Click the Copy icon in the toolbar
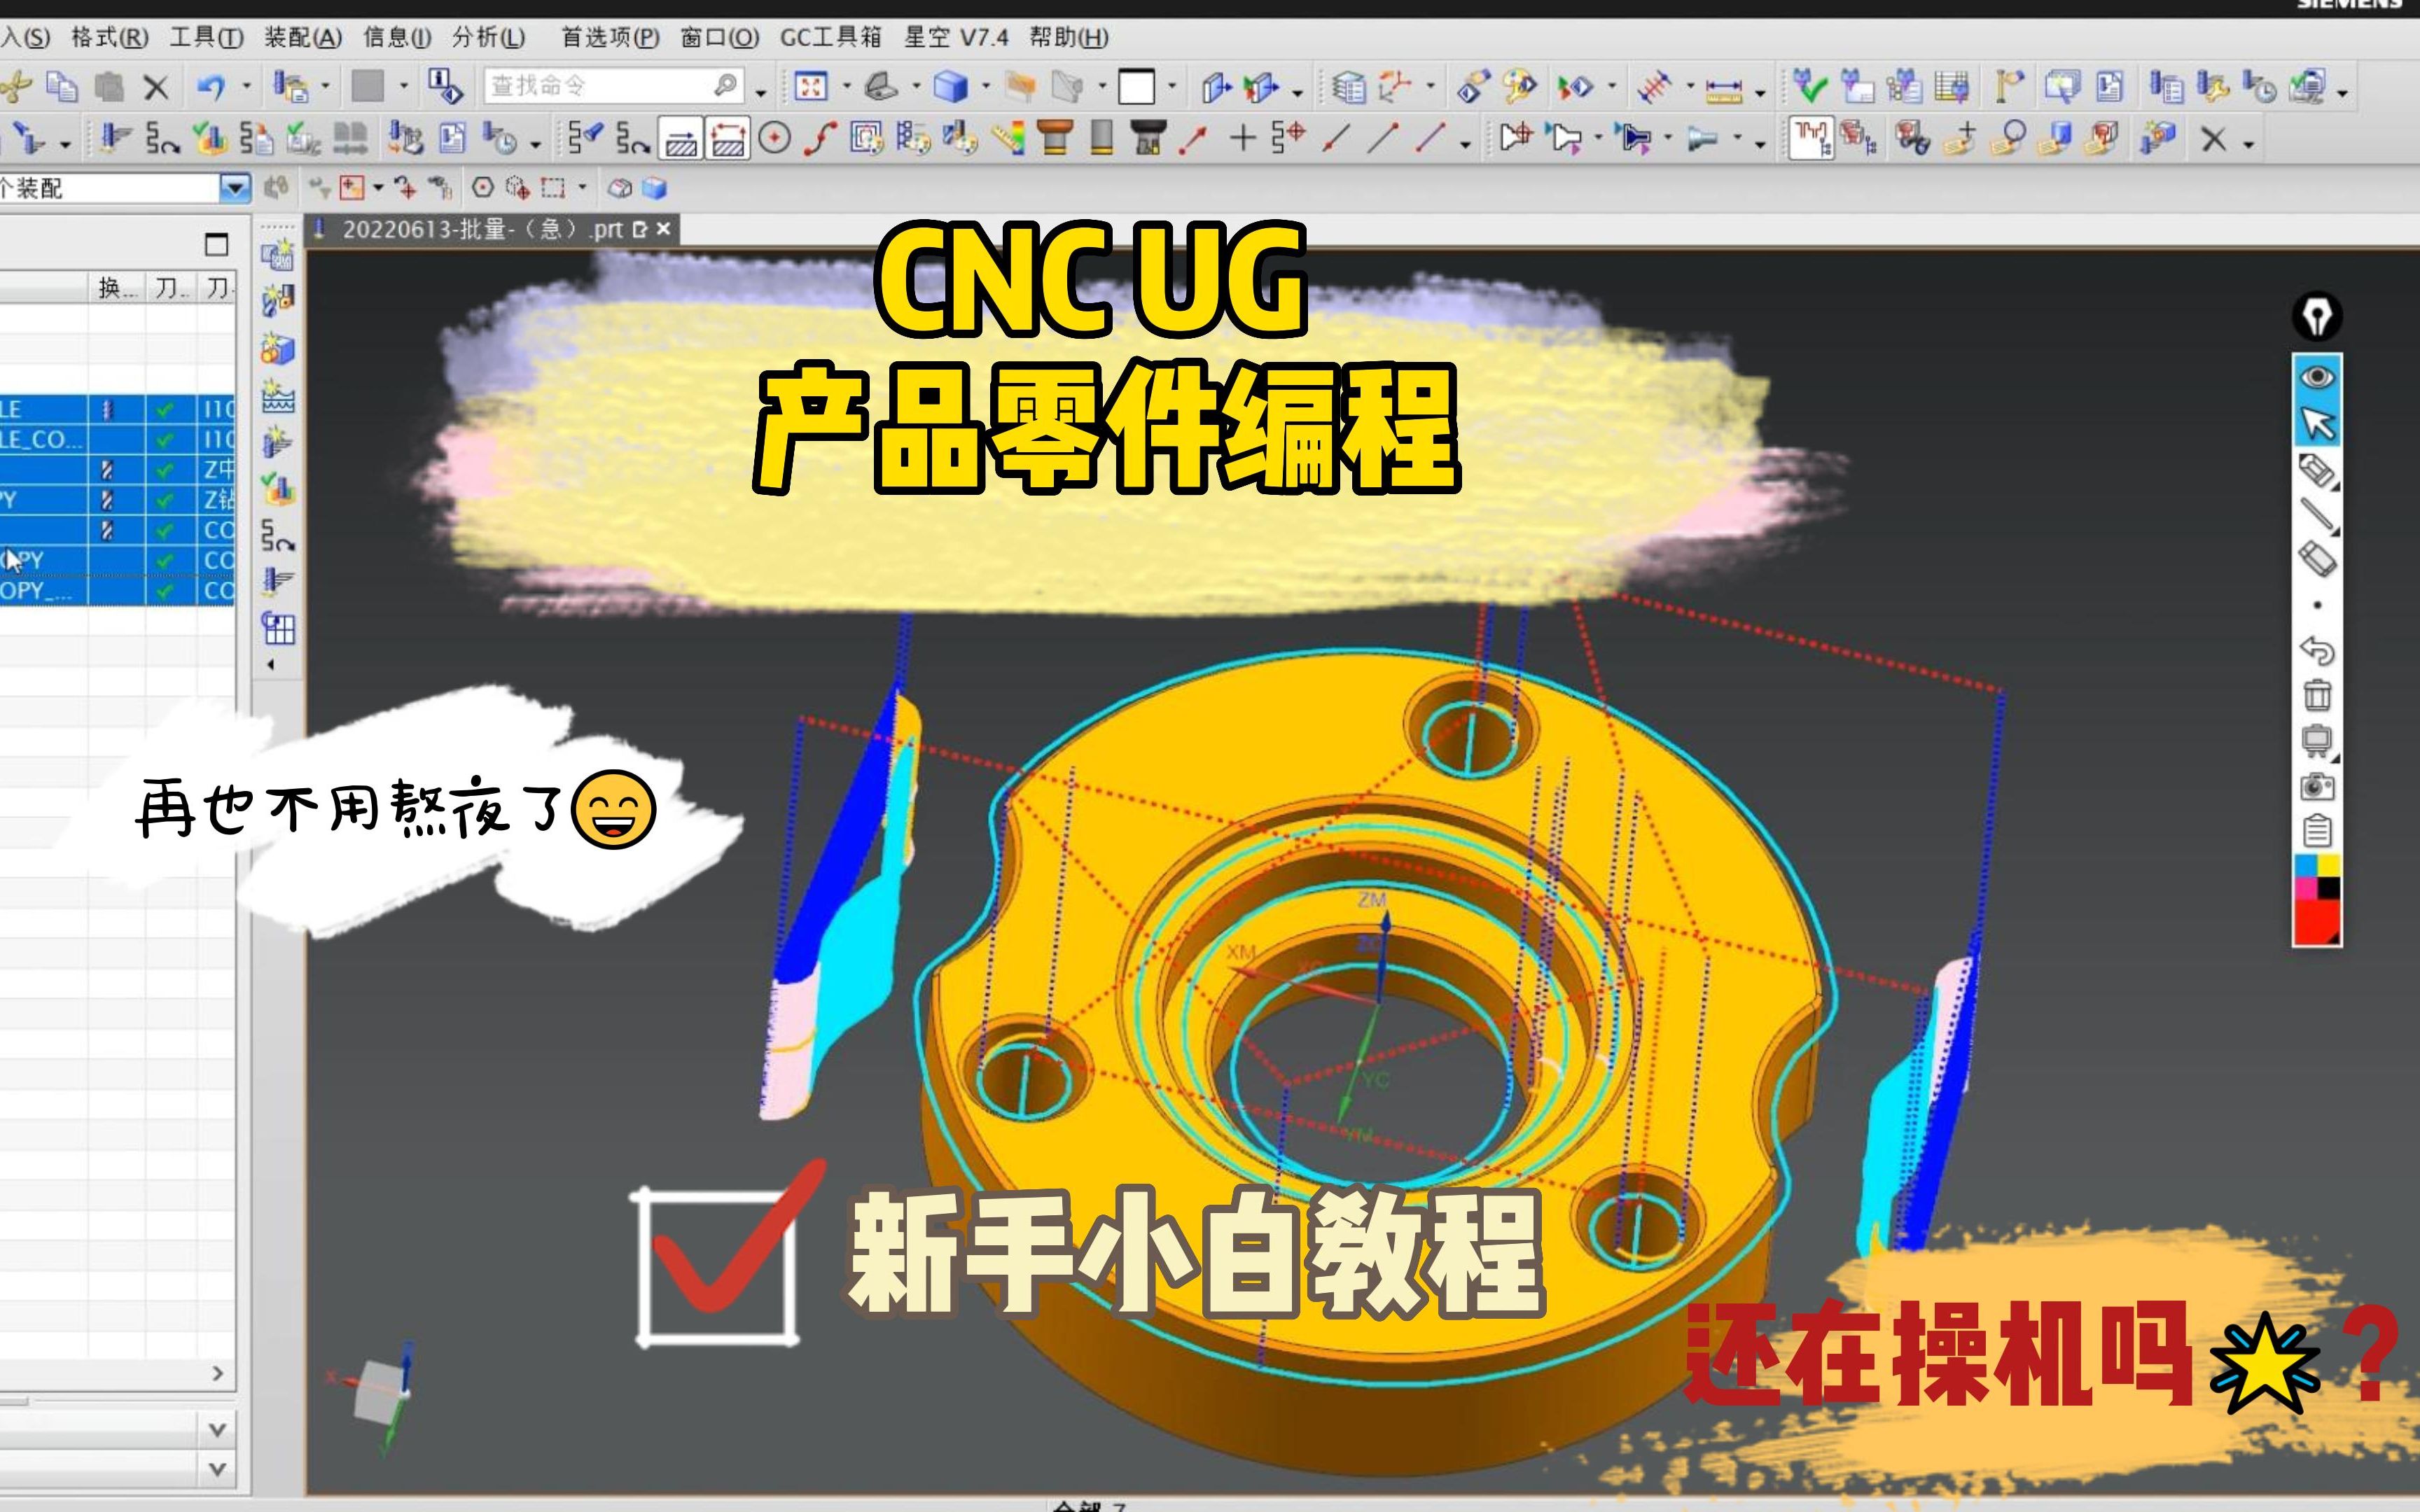The image size is (2420, 1512). point(62,87)
